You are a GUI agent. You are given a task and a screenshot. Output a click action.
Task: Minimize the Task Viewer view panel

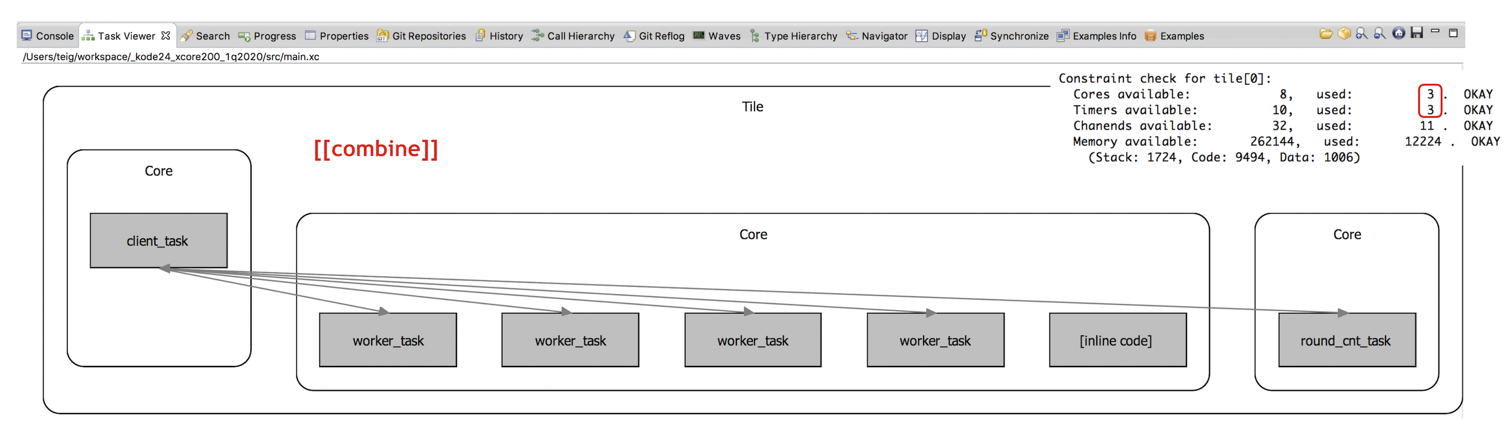pos(1435,31)
